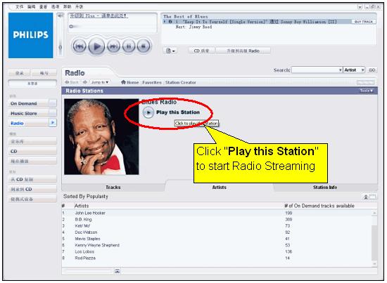Click the stop playback button

pyautogui.click(x=144, y=46)
